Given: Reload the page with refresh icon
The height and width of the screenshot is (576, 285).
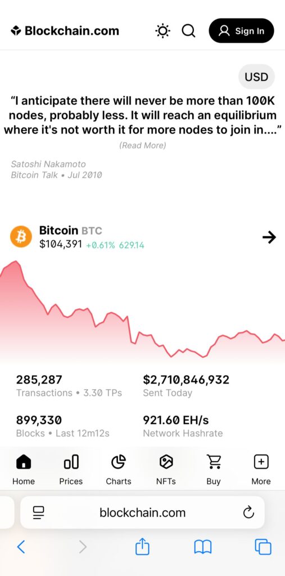Looking at the screenshot, I should point(248,512).
